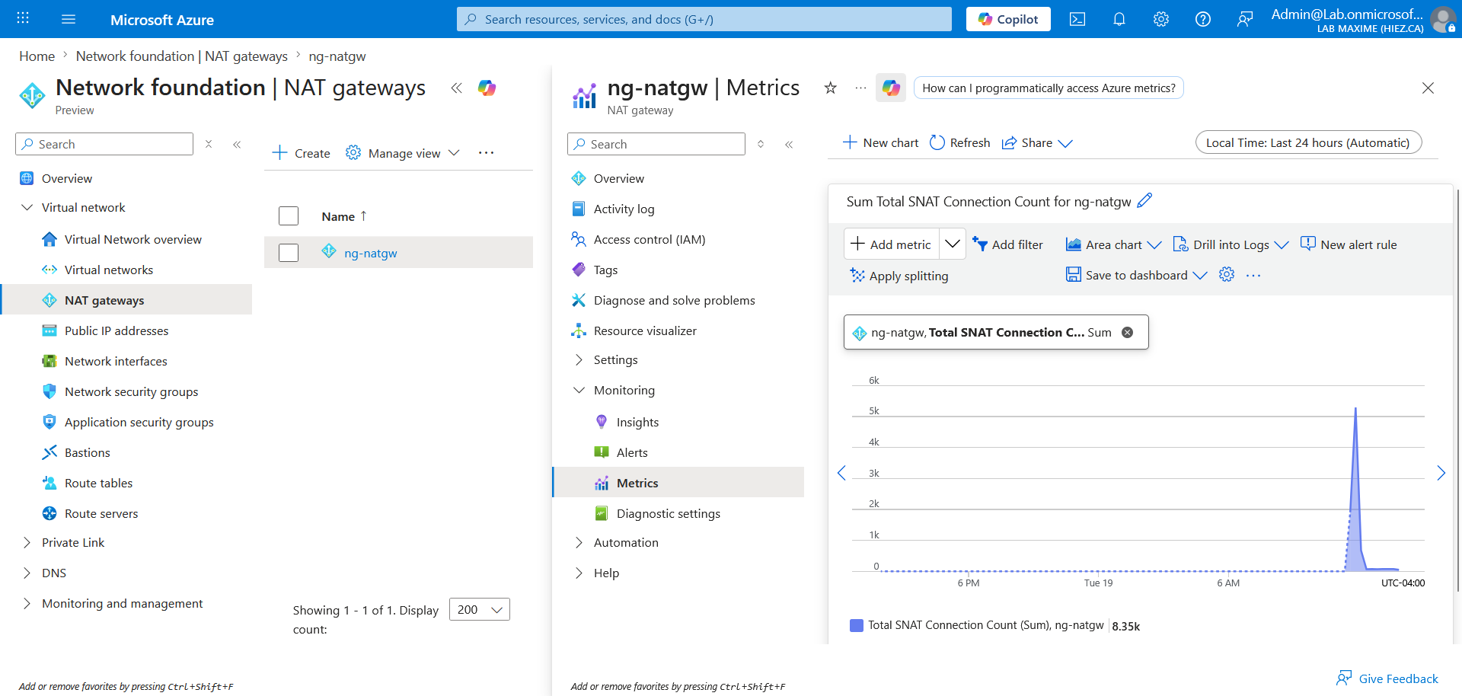Sort the list by the Name column

pos(344,216)
